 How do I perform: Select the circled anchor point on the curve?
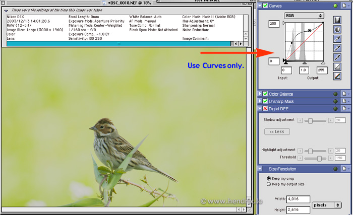309,31
